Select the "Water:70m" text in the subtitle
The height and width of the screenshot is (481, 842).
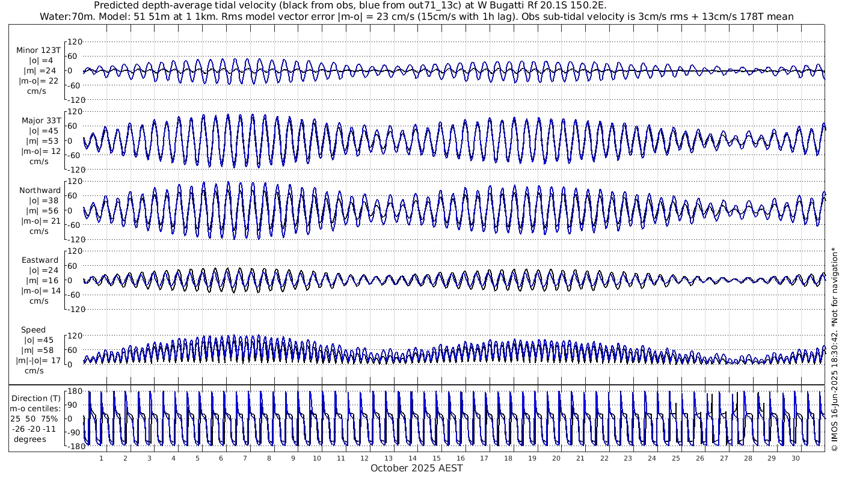tap(65, 16)
